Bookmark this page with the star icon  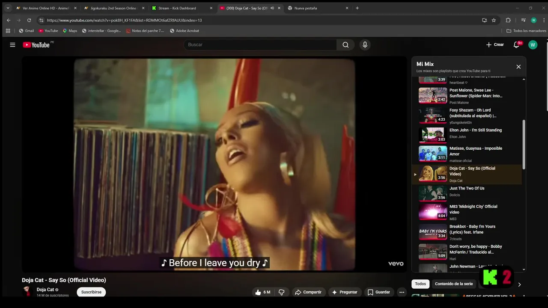click(x=494, y=20)
